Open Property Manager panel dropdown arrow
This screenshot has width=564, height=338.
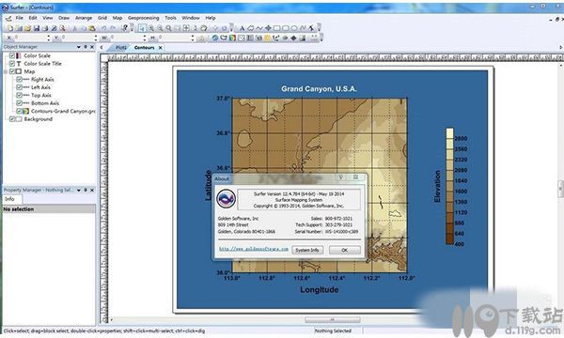point(78,190)
